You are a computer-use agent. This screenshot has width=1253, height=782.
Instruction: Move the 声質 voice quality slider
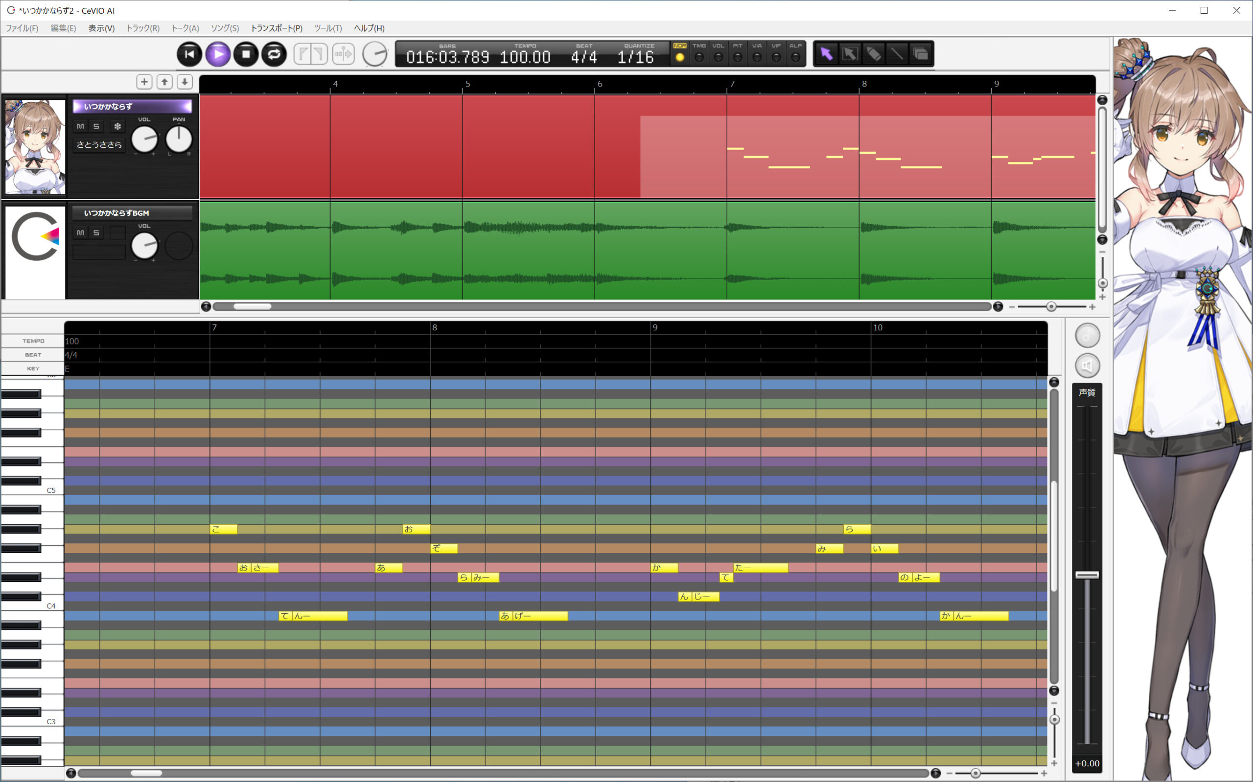[x=1087, y=575]
